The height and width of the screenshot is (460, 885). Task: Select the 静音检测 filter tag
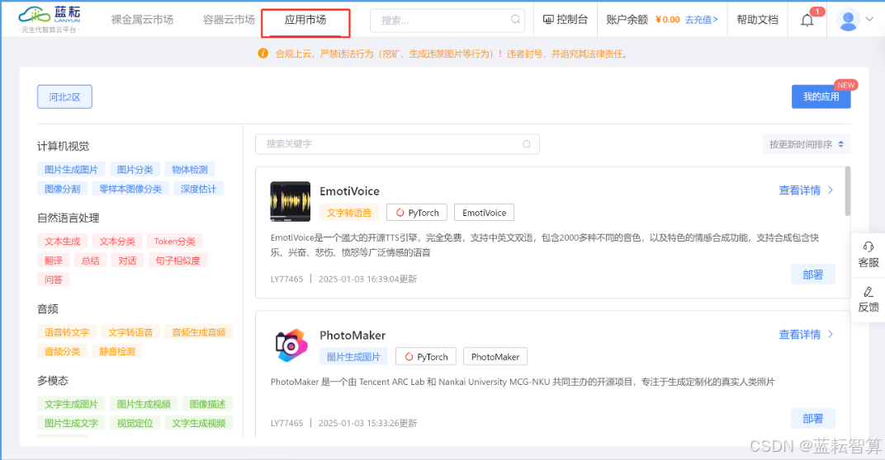coord(117,351)
